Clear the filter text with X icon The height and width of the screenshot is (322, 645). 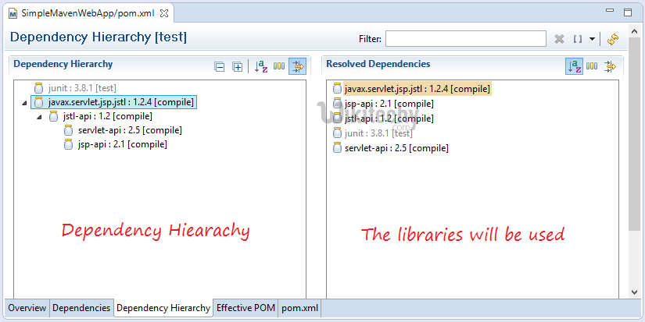click(560, 39)
